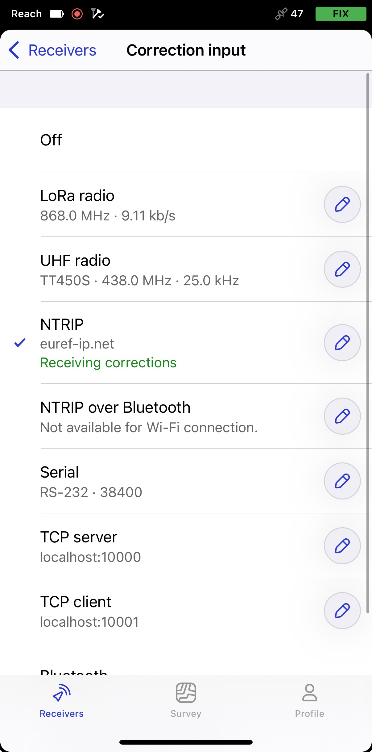Screen dimensions: 372x752
Task: Edit TCP client localhost:10001 settings
Action: (342, 611)
